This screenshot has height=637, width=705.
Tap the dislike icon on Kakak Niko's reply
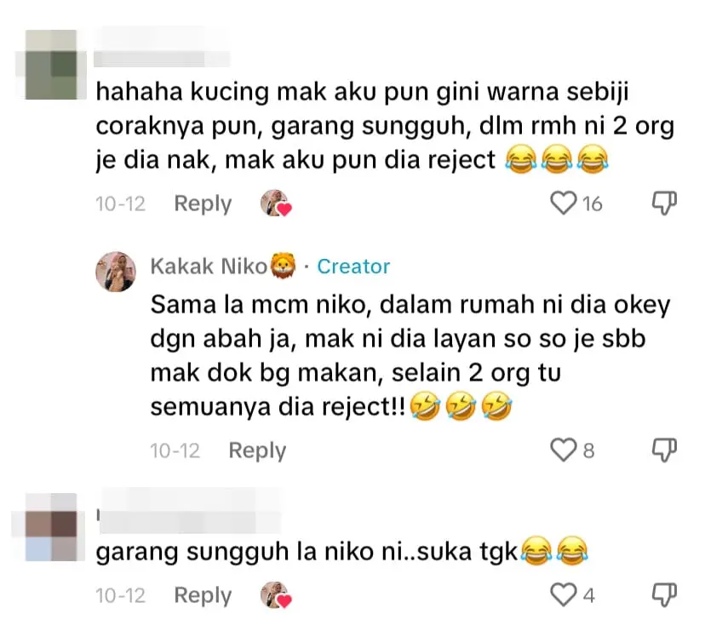pyautogui.click(x=665, y=450)
